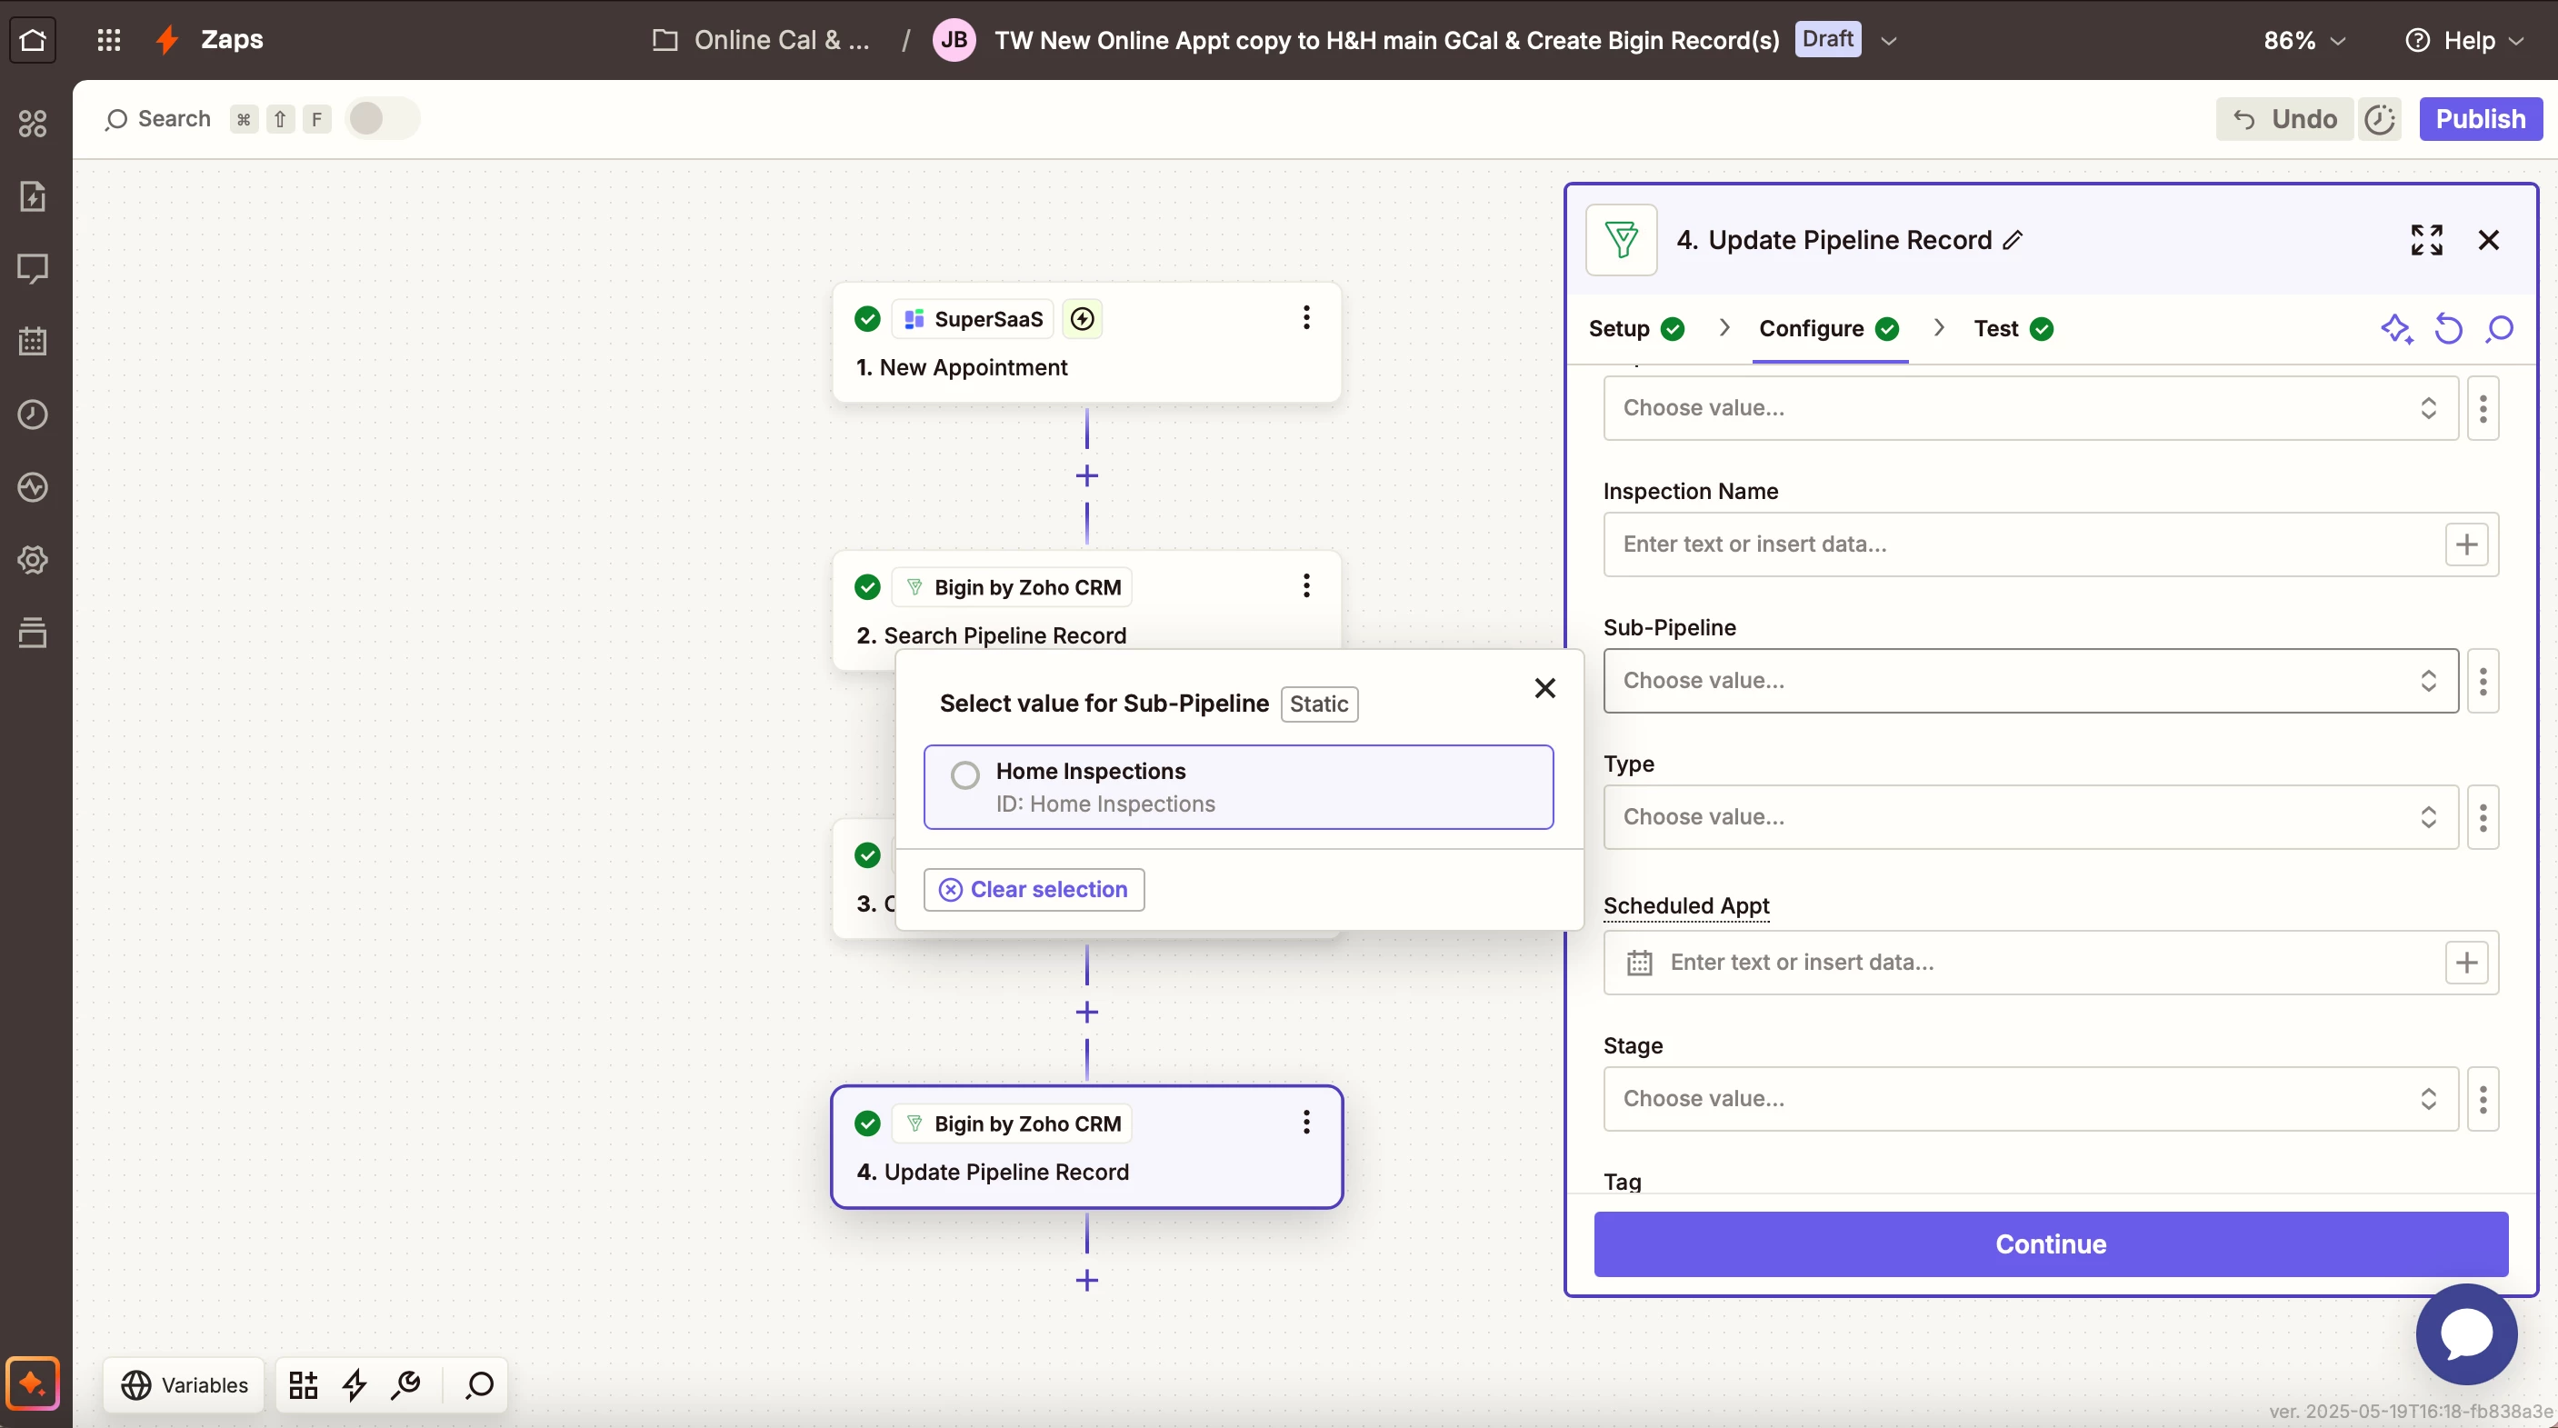Open the Type field three-dot options
This screenshot has height=1428, width=2558.
pyautogui.click(x=2482, y=817)
